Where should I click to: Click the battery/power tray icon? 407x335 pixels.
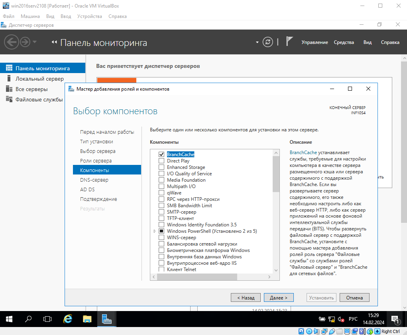(322, 319)
